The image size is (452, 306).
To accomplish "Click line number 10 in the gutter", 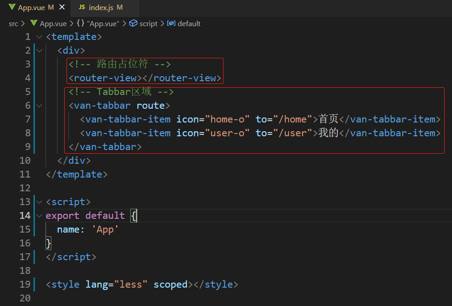I will (25, 161).
